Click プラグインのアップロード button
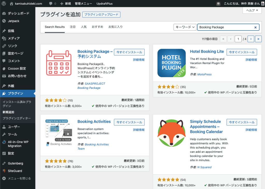265x189 pixels. point(101,14)
